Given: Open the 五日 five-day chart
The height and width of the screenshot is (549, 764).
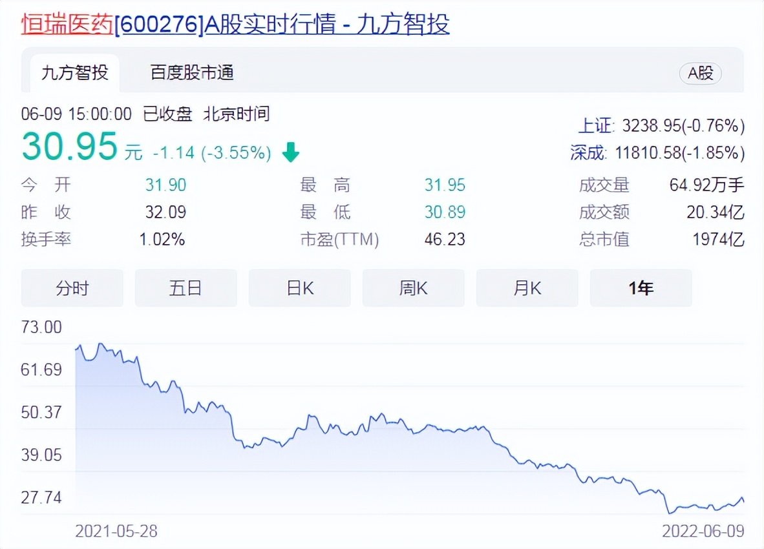Looking at the screenshot, I should click(x=186, y=288).
